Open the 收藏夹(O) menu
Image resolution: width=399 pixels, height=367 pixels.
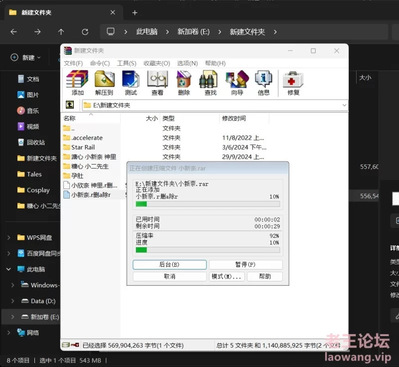pos(157,63)
